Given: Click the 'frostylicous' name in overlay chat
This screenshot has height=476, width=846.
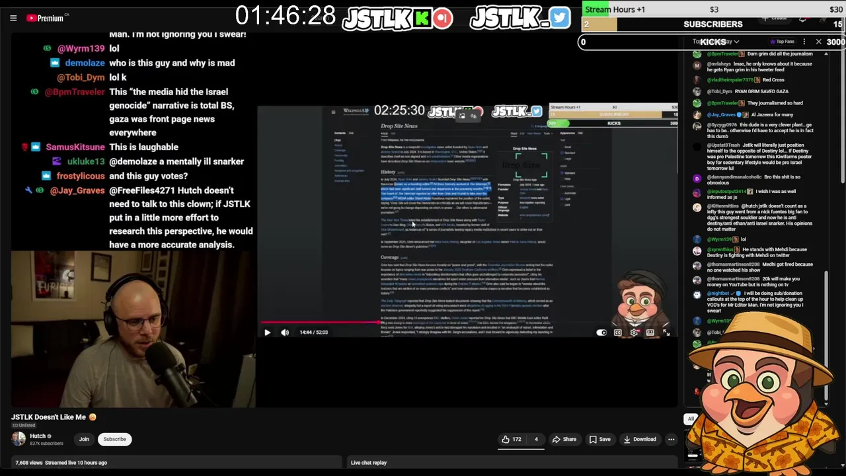Looking at the screenshot, I should 81,176.
